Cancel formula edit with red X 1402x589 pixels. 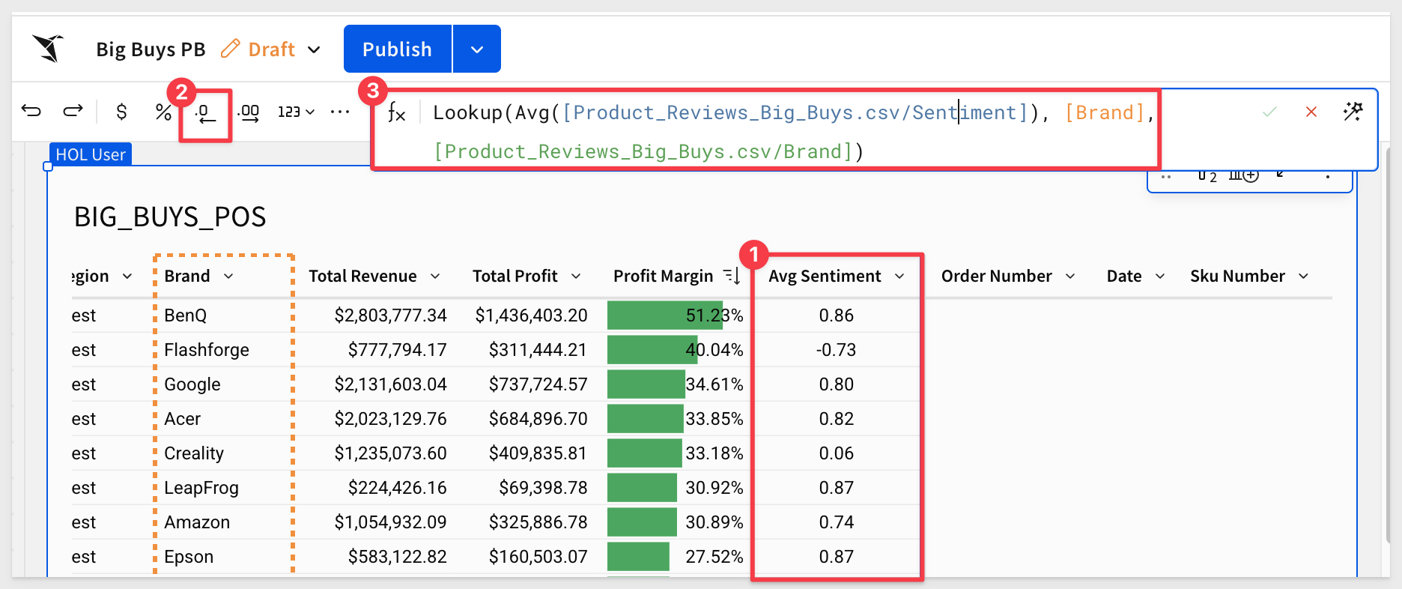(1311, 112)
